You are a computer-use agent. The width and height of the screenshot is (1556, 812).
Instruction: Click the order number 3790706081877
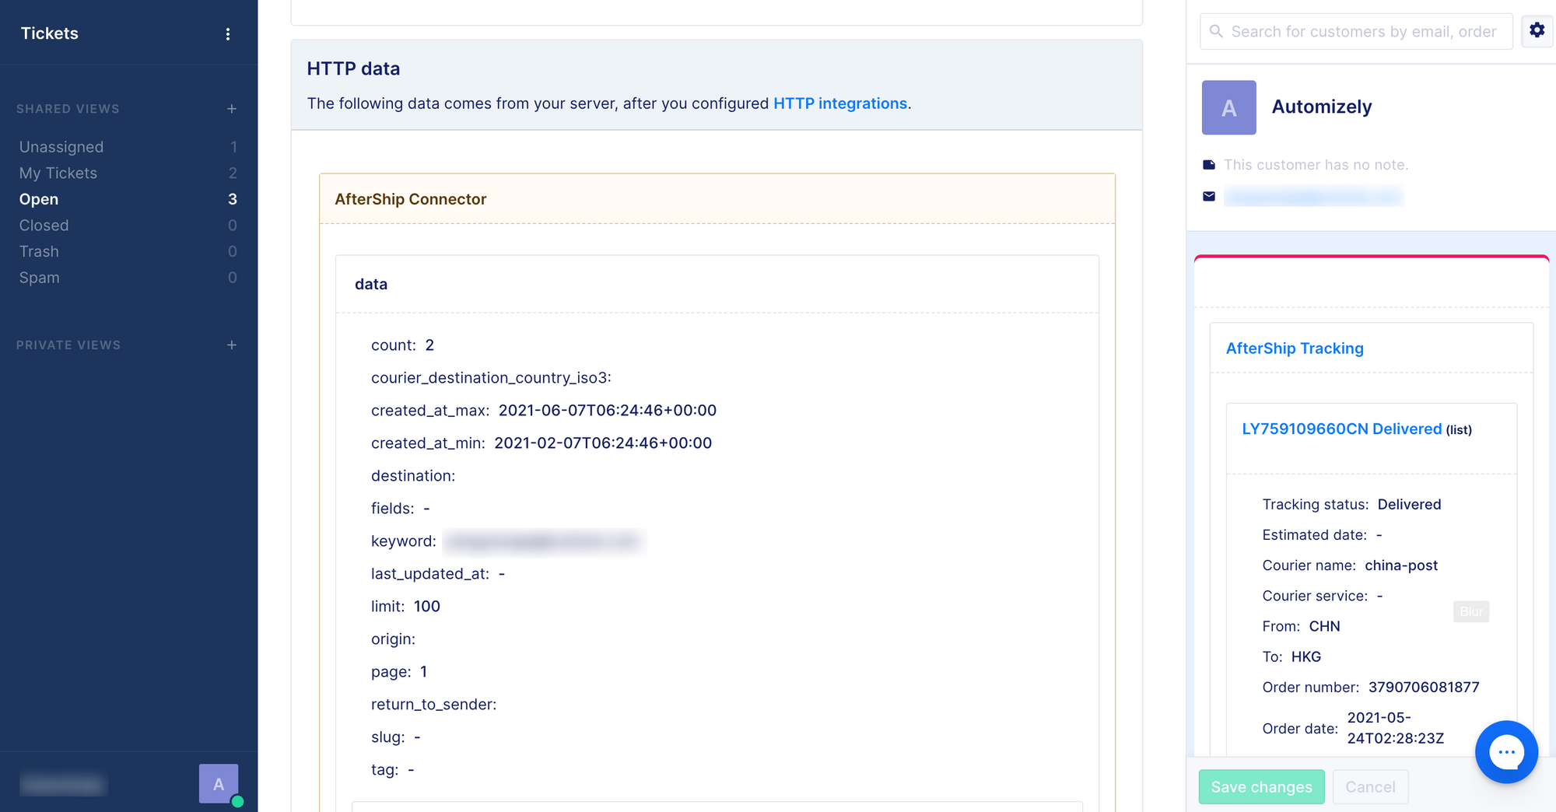pyautogui.click(x=1424, y=688)
